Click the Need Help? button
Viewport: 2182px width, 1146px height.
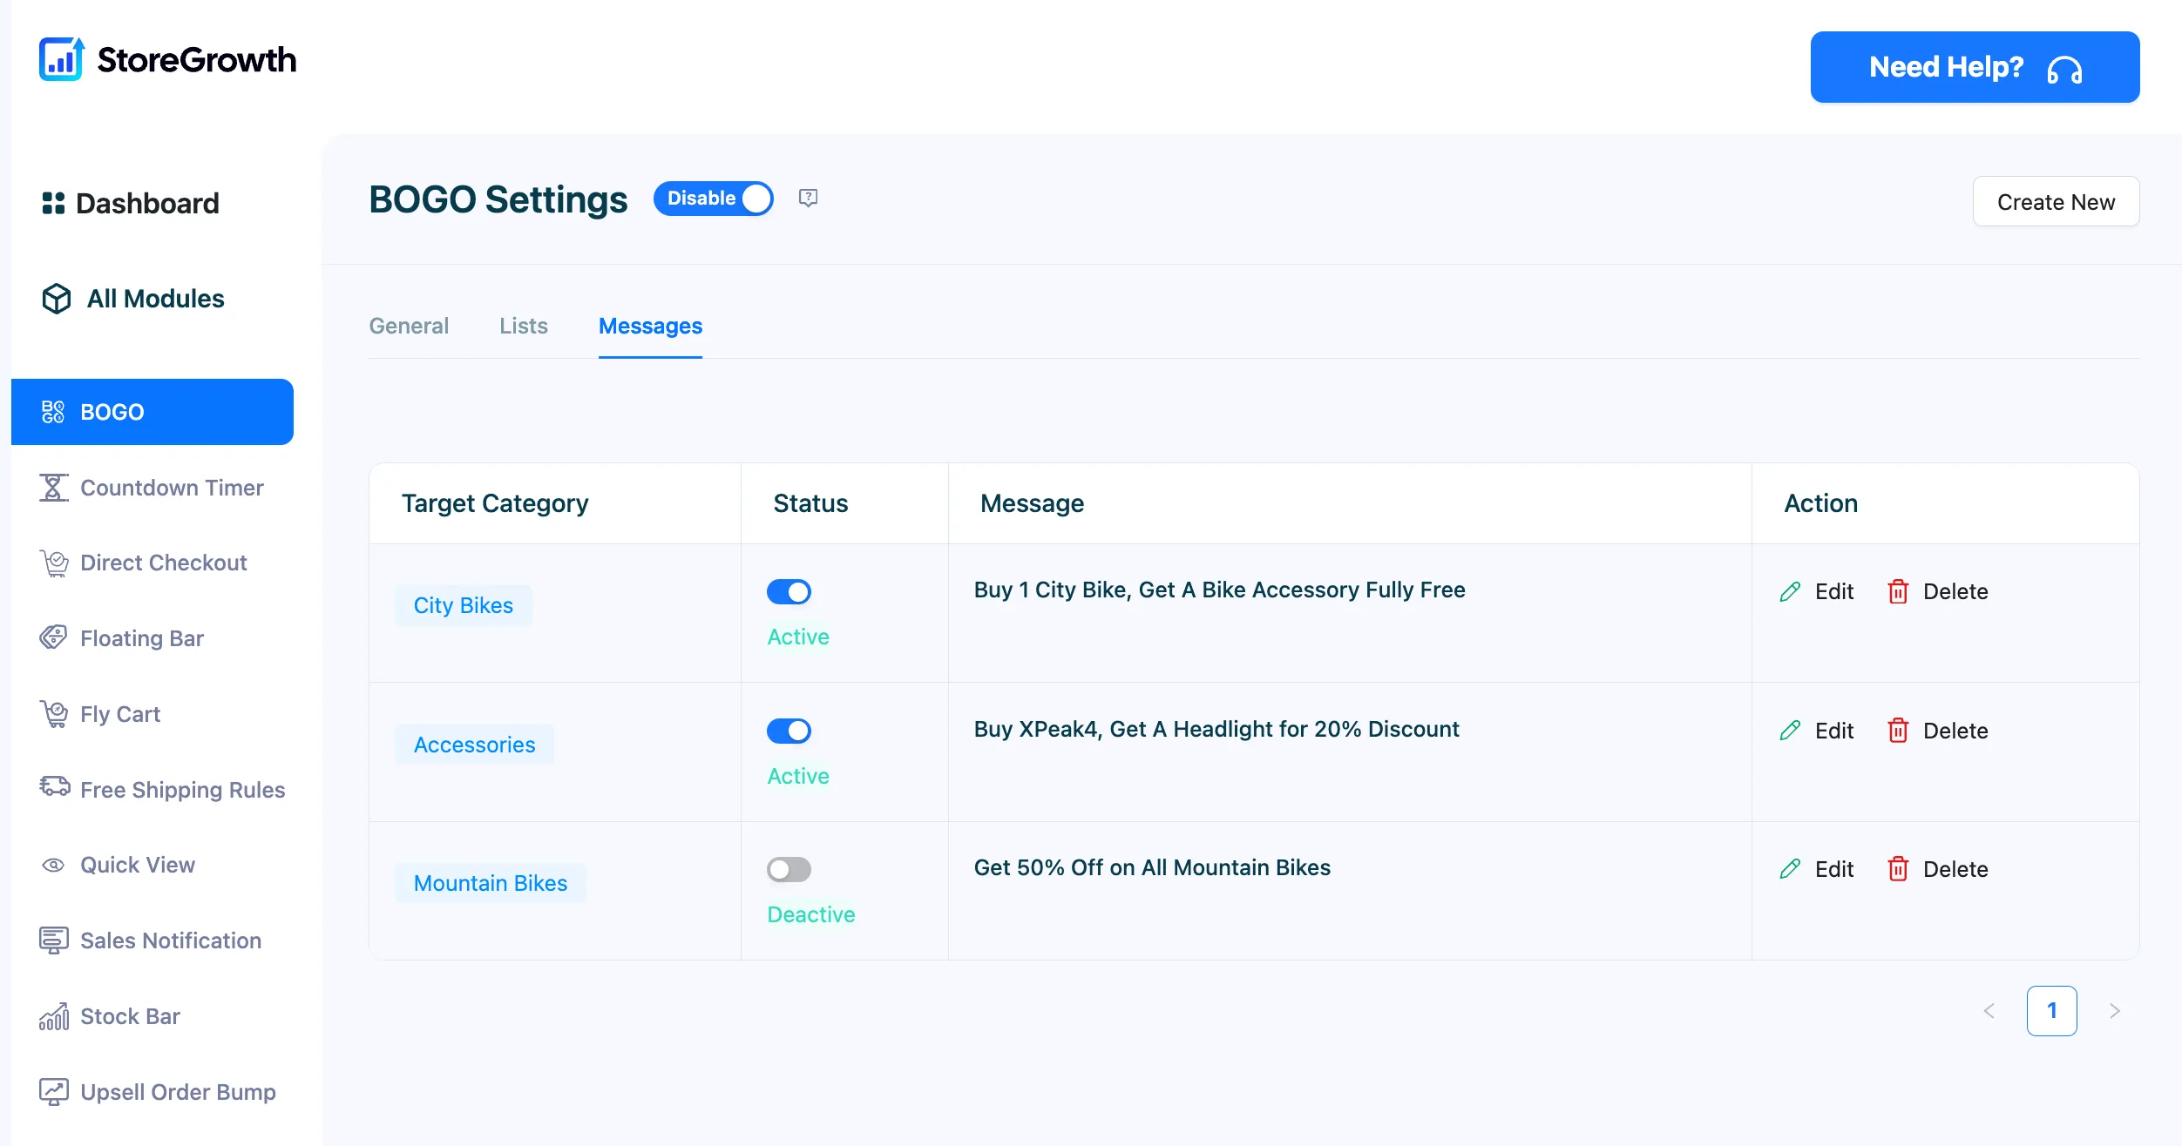point(1975,67)
